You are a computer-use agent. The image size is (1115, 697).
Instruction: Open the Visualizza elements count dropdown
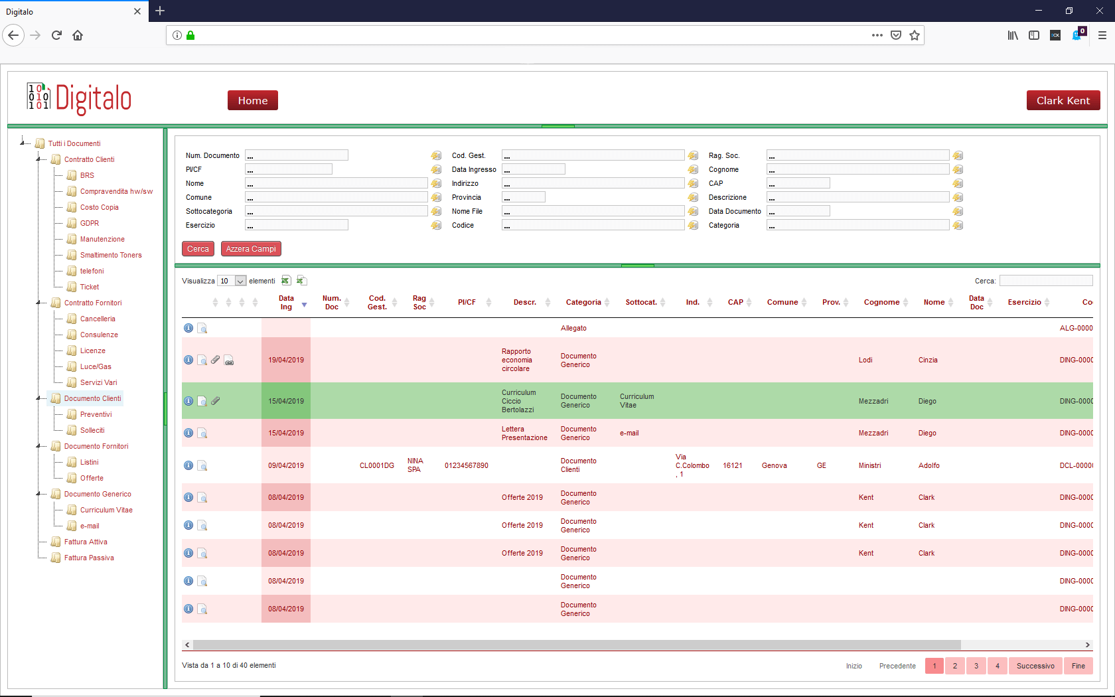(x=232, y=281)
